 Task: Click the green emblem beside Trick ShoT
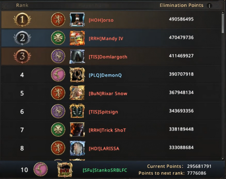pyautogui.click(x=58, y=129)
